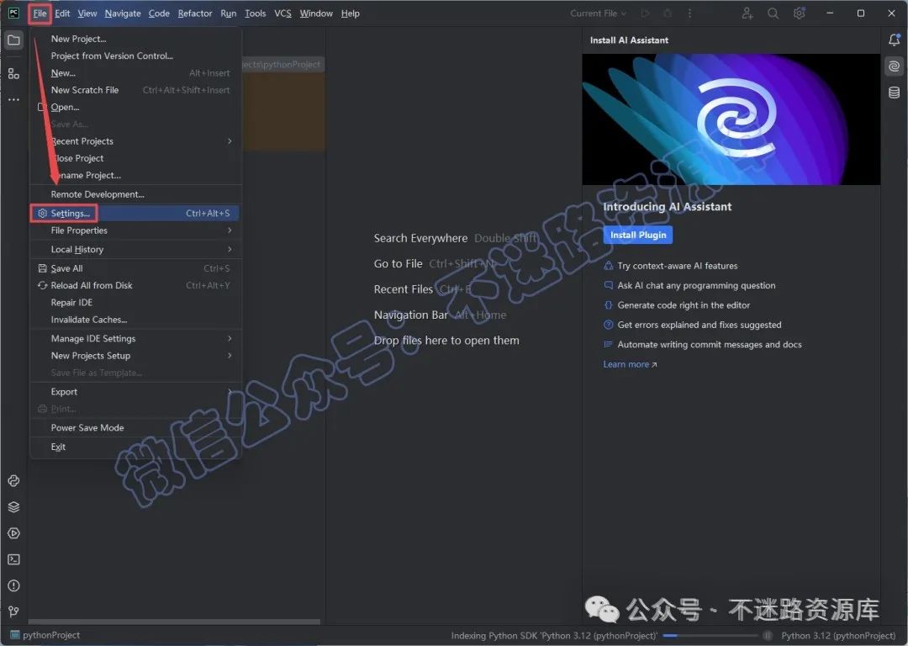Open the Refactor menu
The image size is (908, 646).
(195, 13)
